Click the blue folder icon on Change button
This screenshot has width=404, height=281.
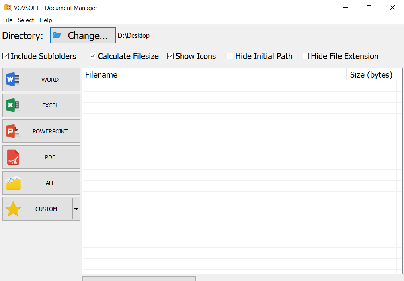pos(57,35)
